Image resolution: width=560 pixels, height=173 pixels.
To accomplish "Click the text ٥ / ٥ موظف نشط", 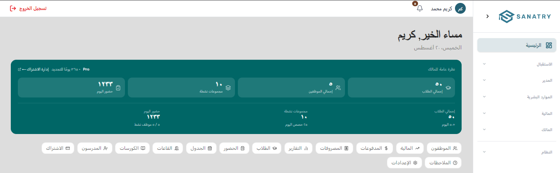I will tap(147, 124).
